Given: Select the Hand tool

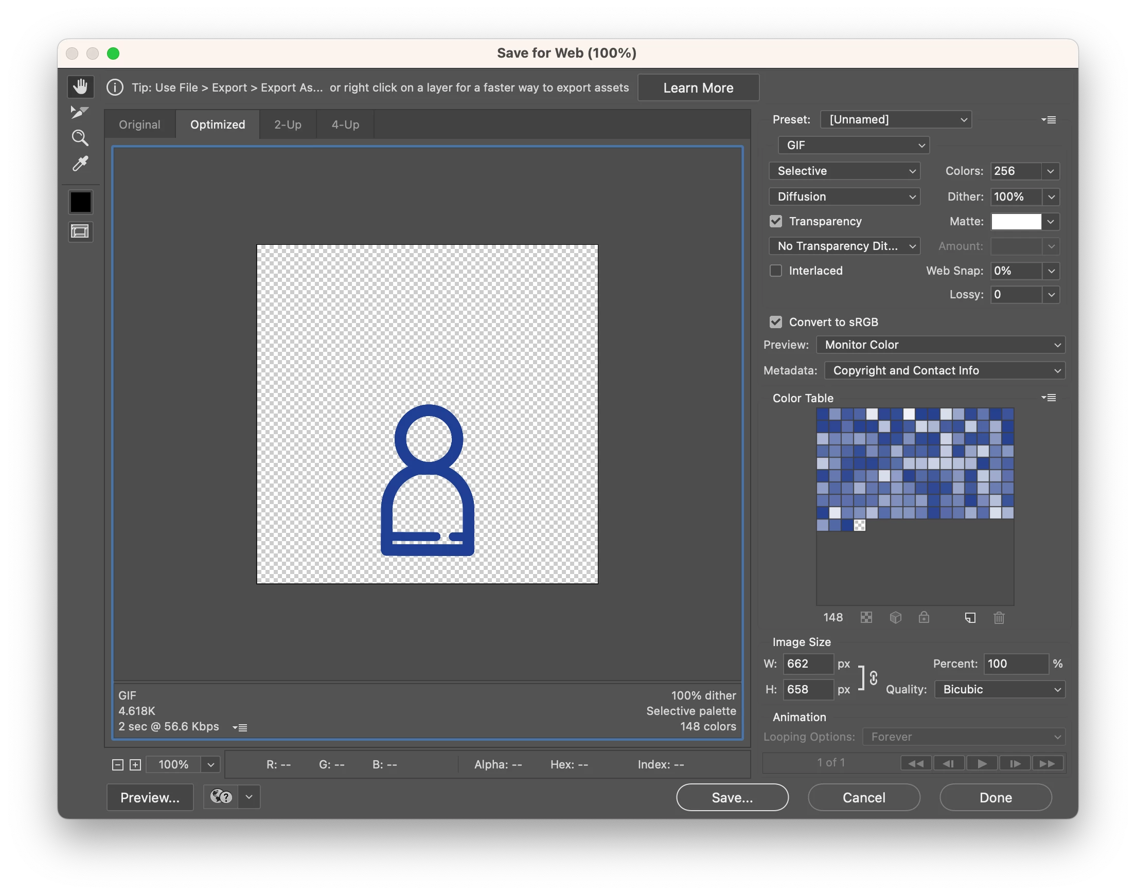Looking at the screenshot, I should 80,86.
